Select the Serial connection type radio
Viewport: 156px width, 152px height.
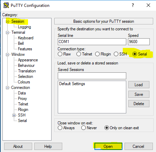(135, 54)
